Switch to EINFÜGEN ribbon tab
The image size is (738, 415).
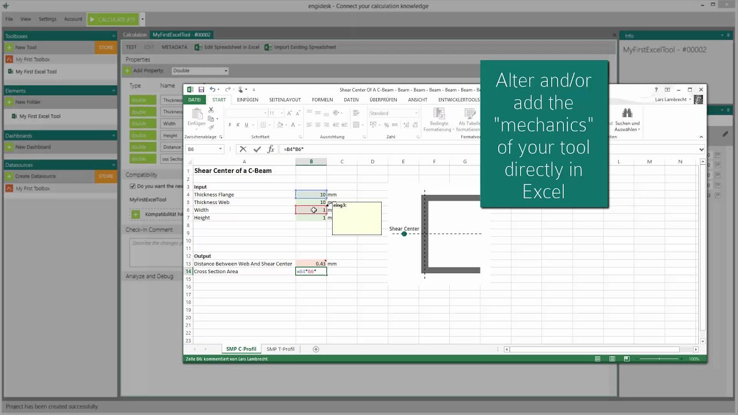(x=247, y=100)
